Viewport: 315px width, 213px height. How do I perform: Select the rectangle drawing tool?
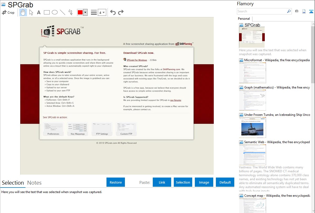click(47, 12)
